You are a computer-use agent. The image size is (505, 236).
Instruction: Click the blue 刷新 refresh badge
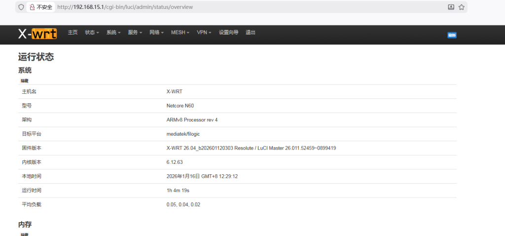(452, 35)
